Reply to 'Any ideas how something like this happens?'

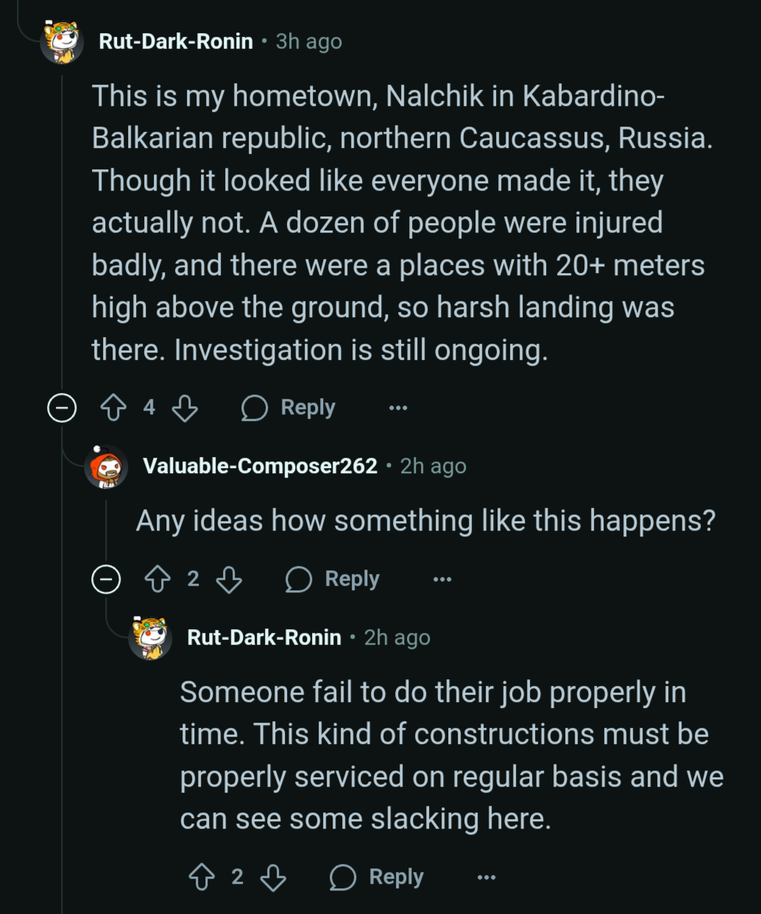(333, 580)
